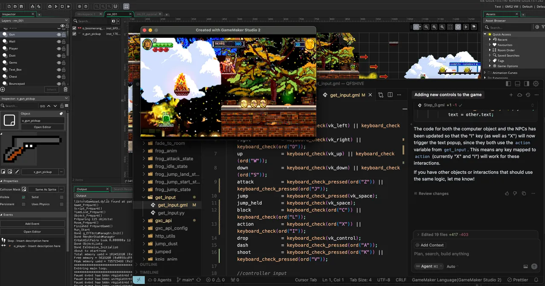Image resolution: width=545 pixels, height=286 pixels.
Task: Collapse the Properties section
Action: tap(2, 181)
